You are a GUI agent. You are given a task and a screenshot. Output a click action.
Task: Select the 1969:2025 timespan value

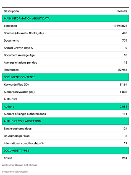tap(120, 26)
